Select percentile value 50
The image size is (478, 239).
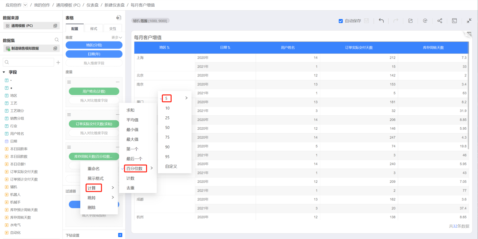coord(167,128)
